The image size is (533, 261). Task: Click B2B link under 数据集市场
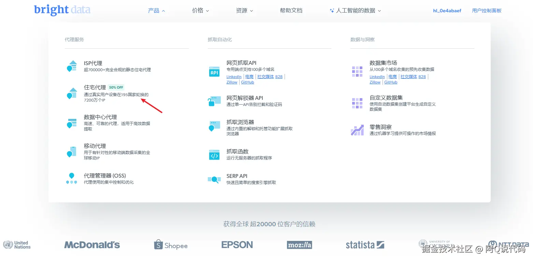pos(422,77)
